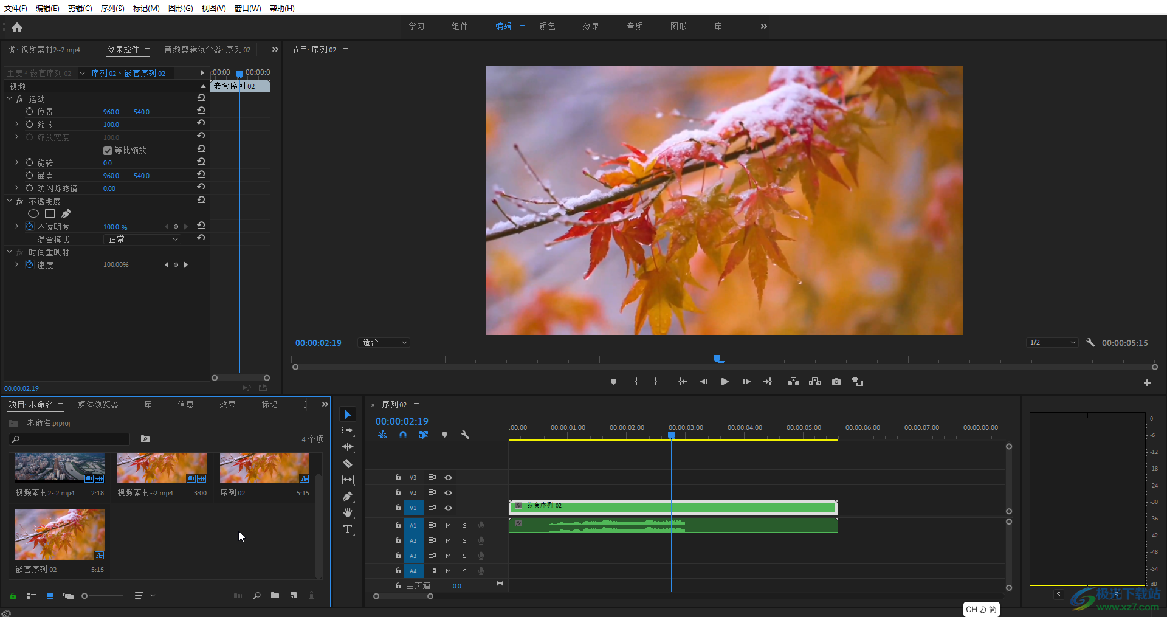This screenshot has height=617, width=1167.
Task: Select 嵌套序列 02 clip thumbnail
Action: tap(60, 535)
